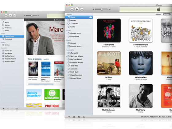Viewport: 172px width, 129px height.
Task: Switch to the Artists view tab
Action: (166, 14)
